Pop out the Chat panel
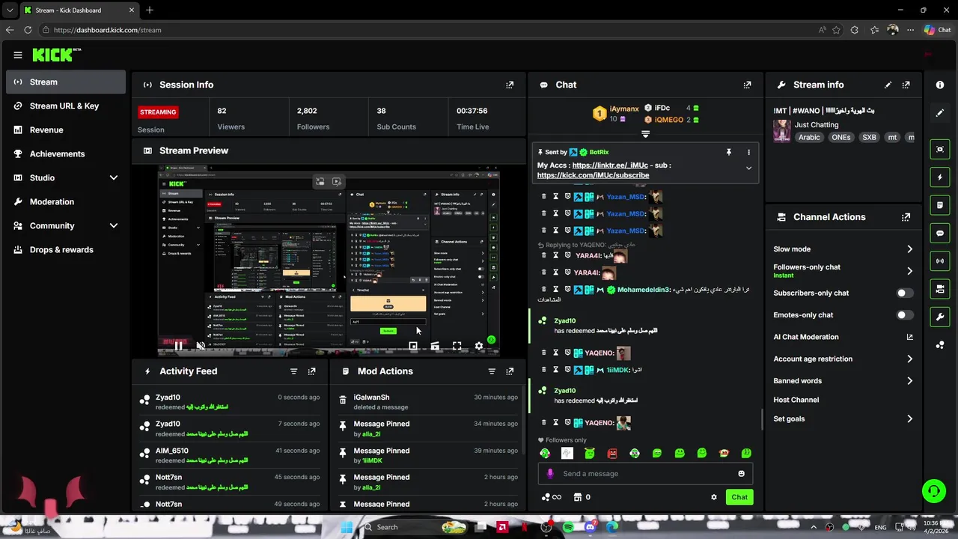958x539 pixels. tap(747, 85)
